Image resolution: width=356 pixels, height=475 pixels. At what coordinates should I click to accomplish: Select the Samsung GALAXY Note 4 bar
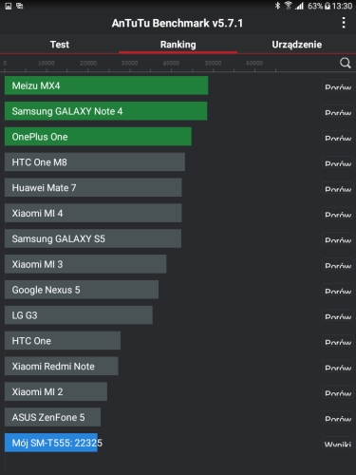click(x=106, y=111)
